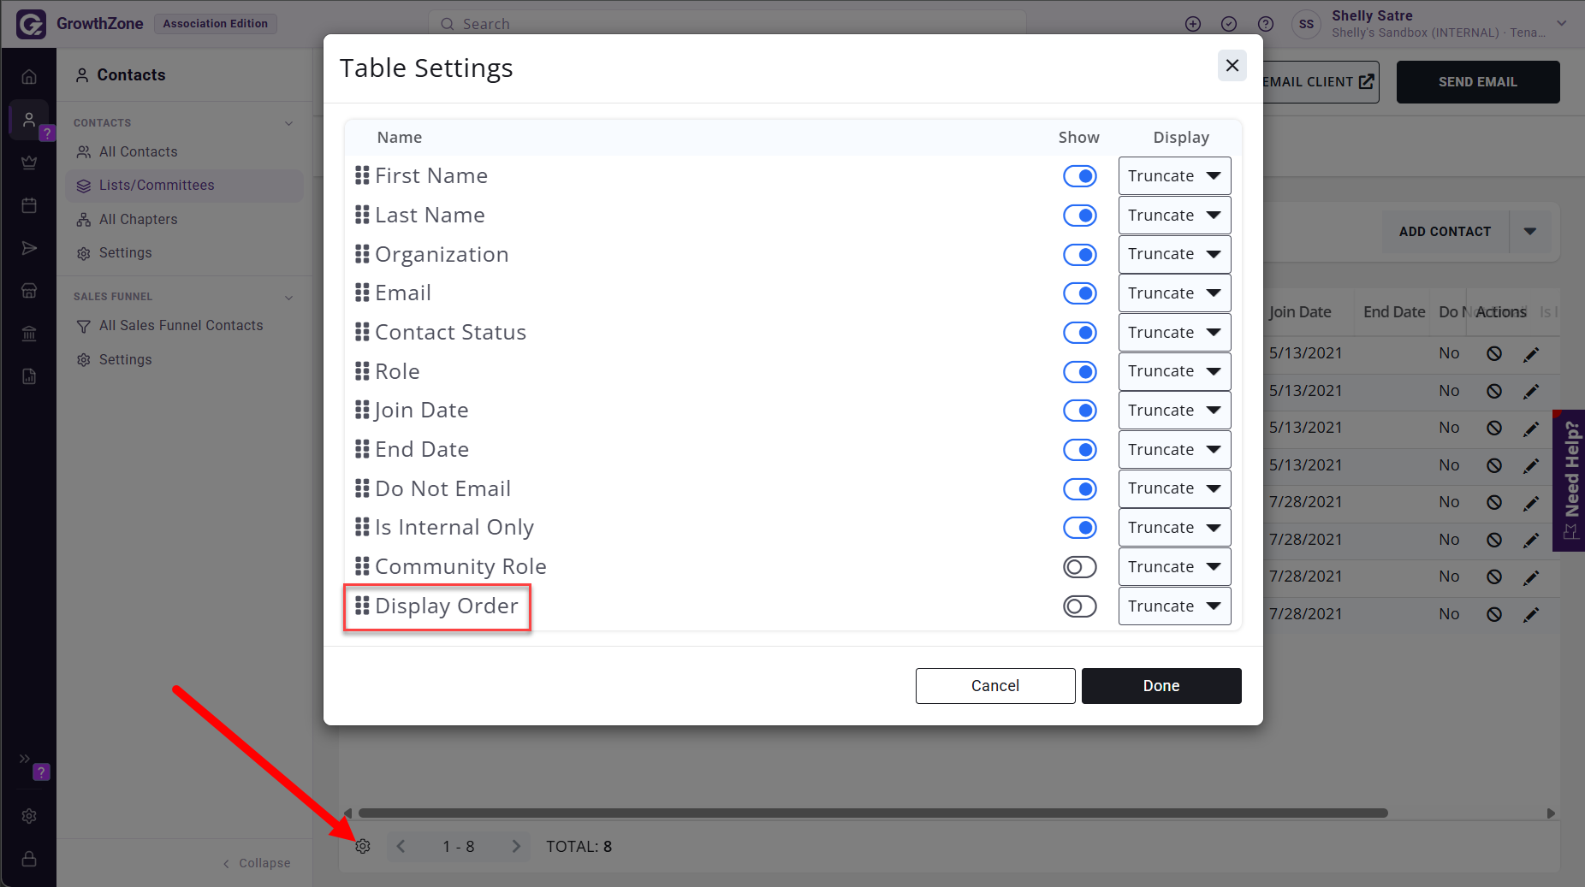
Task: Expand the rail with double chevron icon
Action: [25, 758]
